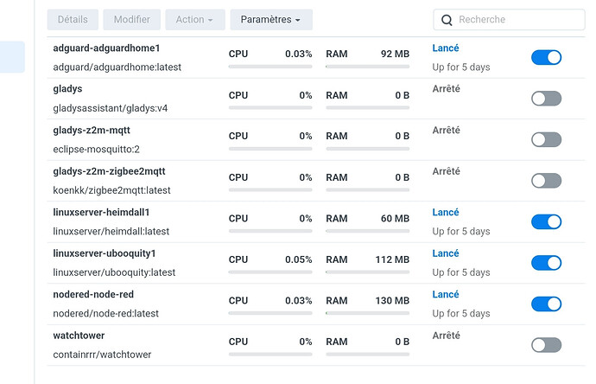Image resolution: width=596 pixels, height=384 pixels.
Task: Stop linuxserver-heimdall1 with its toggle
Action: point(546,222)
